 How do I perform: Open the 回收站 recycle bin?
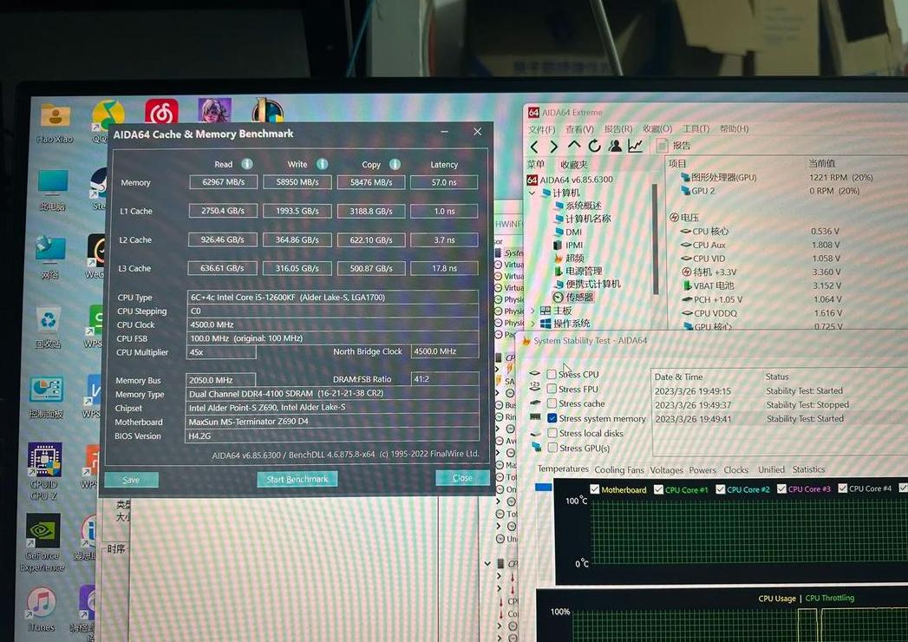[x=48, y=327]
